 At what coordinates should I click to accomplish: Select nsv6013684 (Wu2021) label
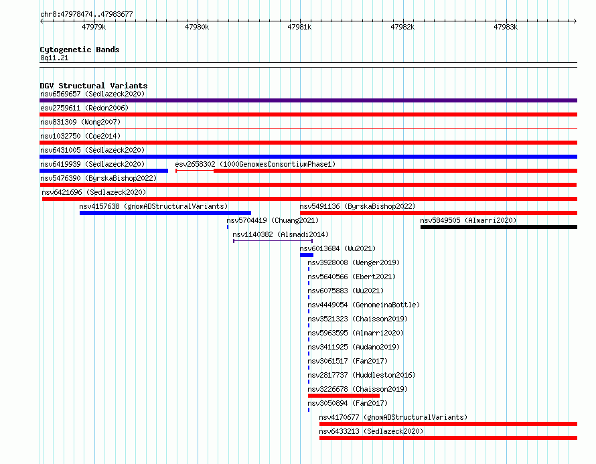point(338,248)
